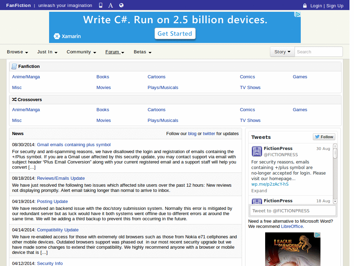The image size is (354, 266).
Task: Click the FanFiction site title
Action: [19, 6]
